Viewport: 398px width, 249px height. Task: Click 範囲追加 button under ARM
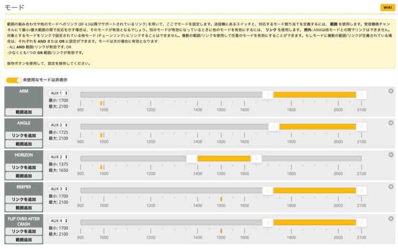click(x=24, y=112)
